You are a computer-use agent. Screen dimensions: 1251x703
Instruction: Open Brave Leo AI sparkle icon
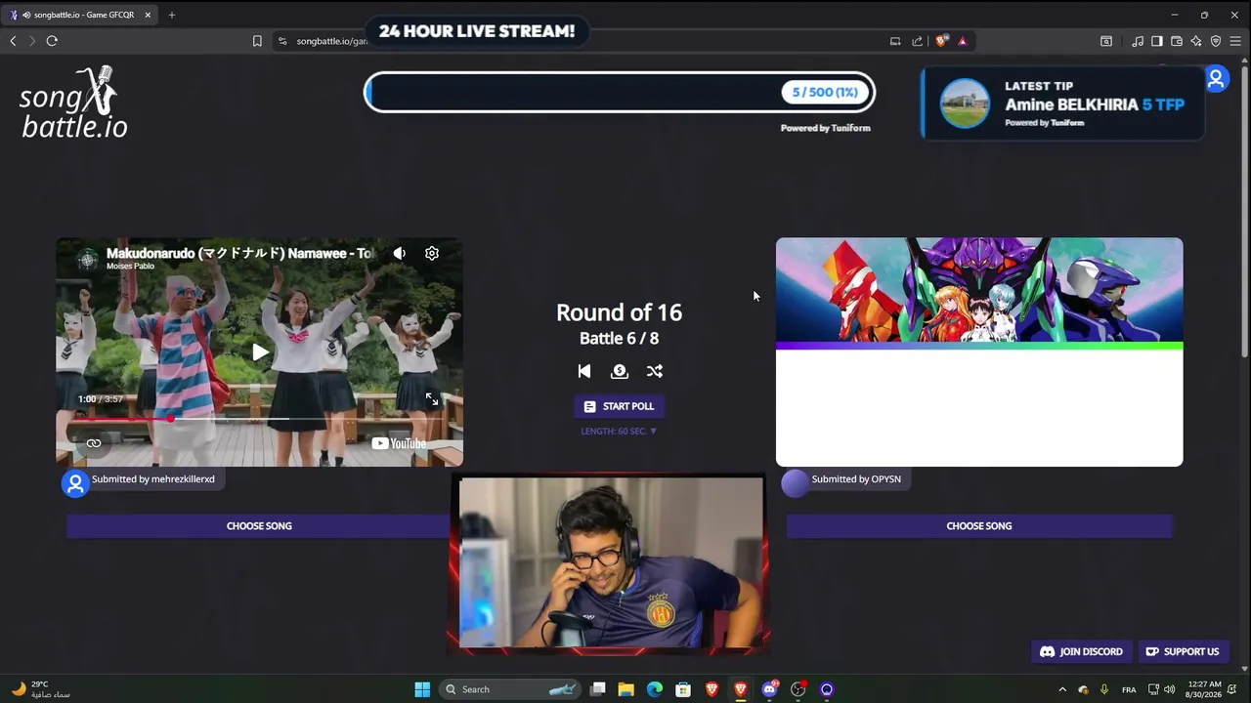click(1196, 41)
